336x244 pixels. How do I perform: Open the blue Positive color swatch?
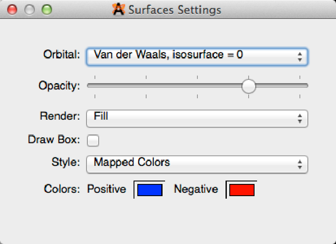coord(150,190)
